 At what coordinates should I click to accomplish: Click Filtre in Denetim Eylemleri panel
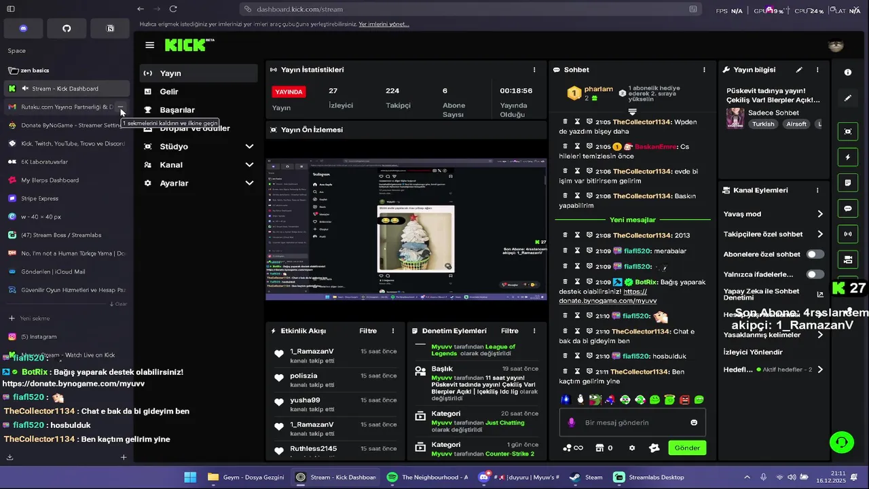510,331
